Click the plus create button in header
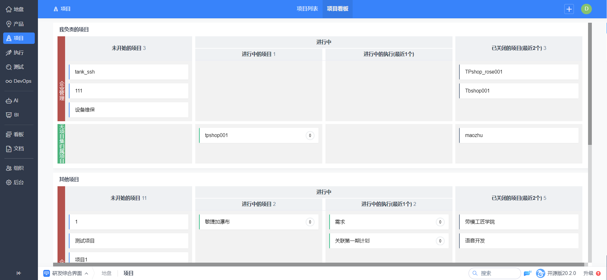This screenshot has height=280, width=607. click(569, 9)
